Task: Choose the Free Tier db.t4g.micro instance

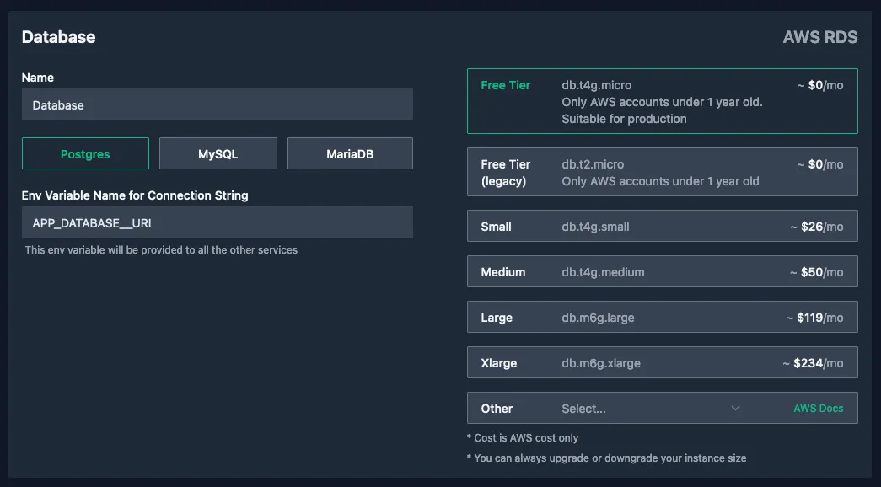Action: click(x=662, y=101)
